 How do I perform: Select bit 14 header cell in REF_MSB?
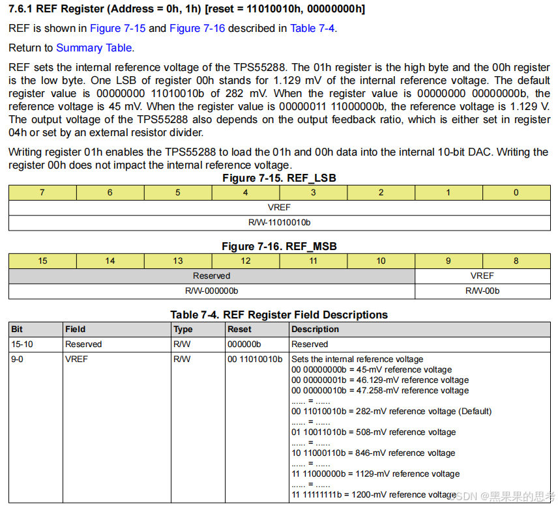click(110, 261)
